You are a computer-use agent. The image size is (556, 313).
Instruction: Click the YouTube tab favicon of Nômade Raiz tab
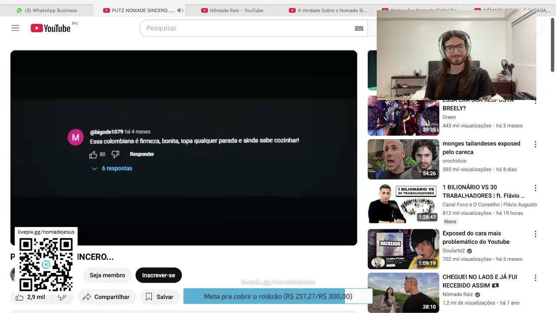pyautogui.click(x=204, y=10)
